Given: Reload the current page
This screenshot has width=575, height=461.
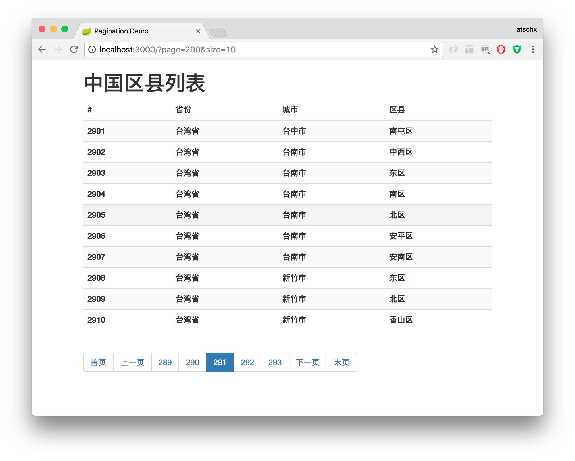Looking at the screenshot, I should point(74,49).
